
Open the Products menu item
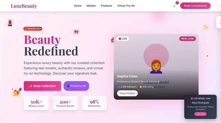[x=106, y=6]
